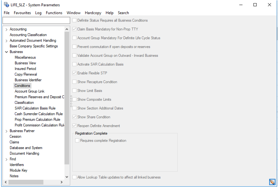This screenshot has width=278, height=187.
Task: Click the edit pencil icon at bottom right
Action: [x=272, y=182]
